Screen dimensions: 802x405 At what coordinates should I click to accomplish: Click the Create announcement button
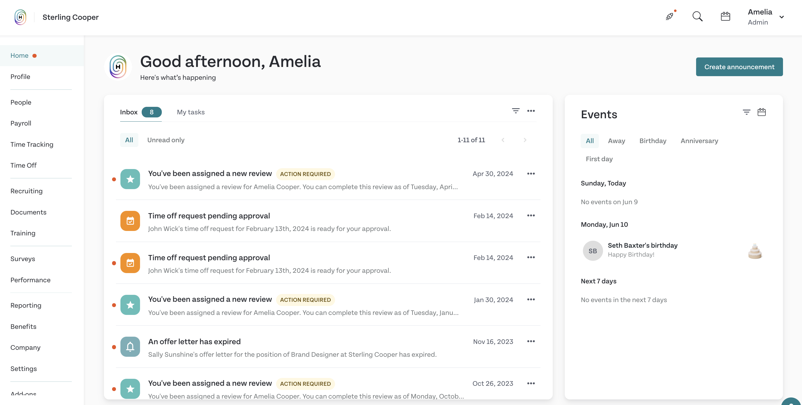pos(739,66)
